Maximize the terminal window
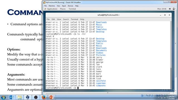The width and height of the screenshot is (178, 100). point(165,15)
